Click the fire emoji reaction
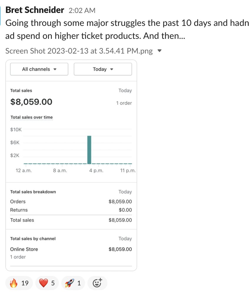The width and height of the screenshot is (249, 293). [x=14, y=283]
